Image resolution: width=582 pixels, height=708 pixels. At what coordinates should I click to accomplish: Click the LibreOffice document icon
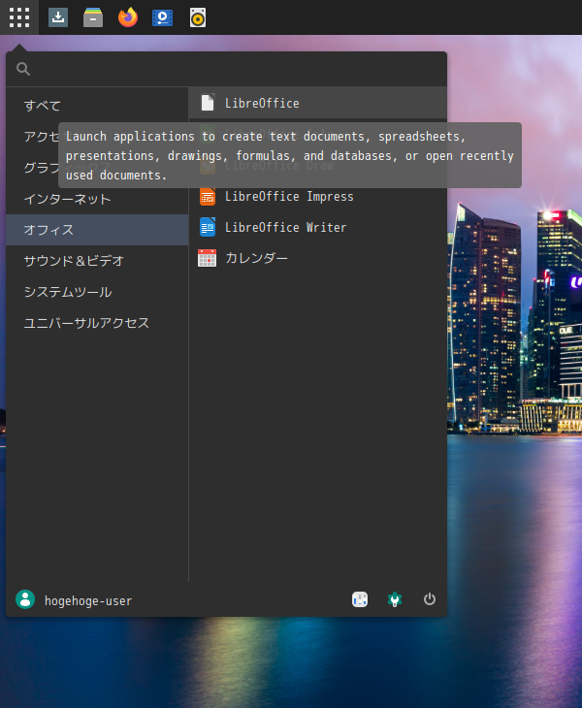tap(208, 103)
